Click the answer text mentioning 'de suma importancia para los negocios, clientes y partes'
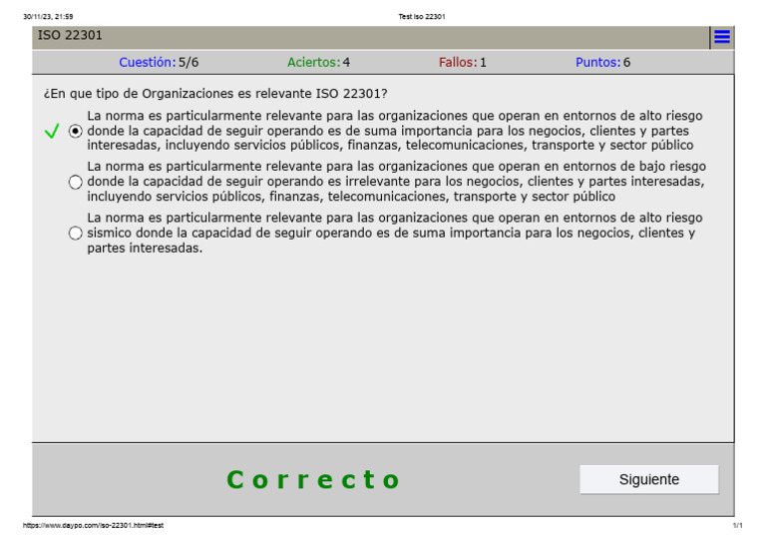The height and width of the screenshot is (542, 766). tap(395, 131)
